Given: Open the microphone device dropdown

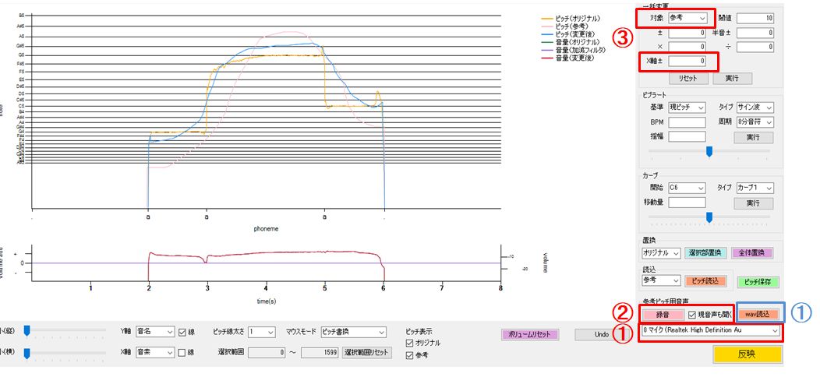Looking at the screenshot, I should pos(709,331).
